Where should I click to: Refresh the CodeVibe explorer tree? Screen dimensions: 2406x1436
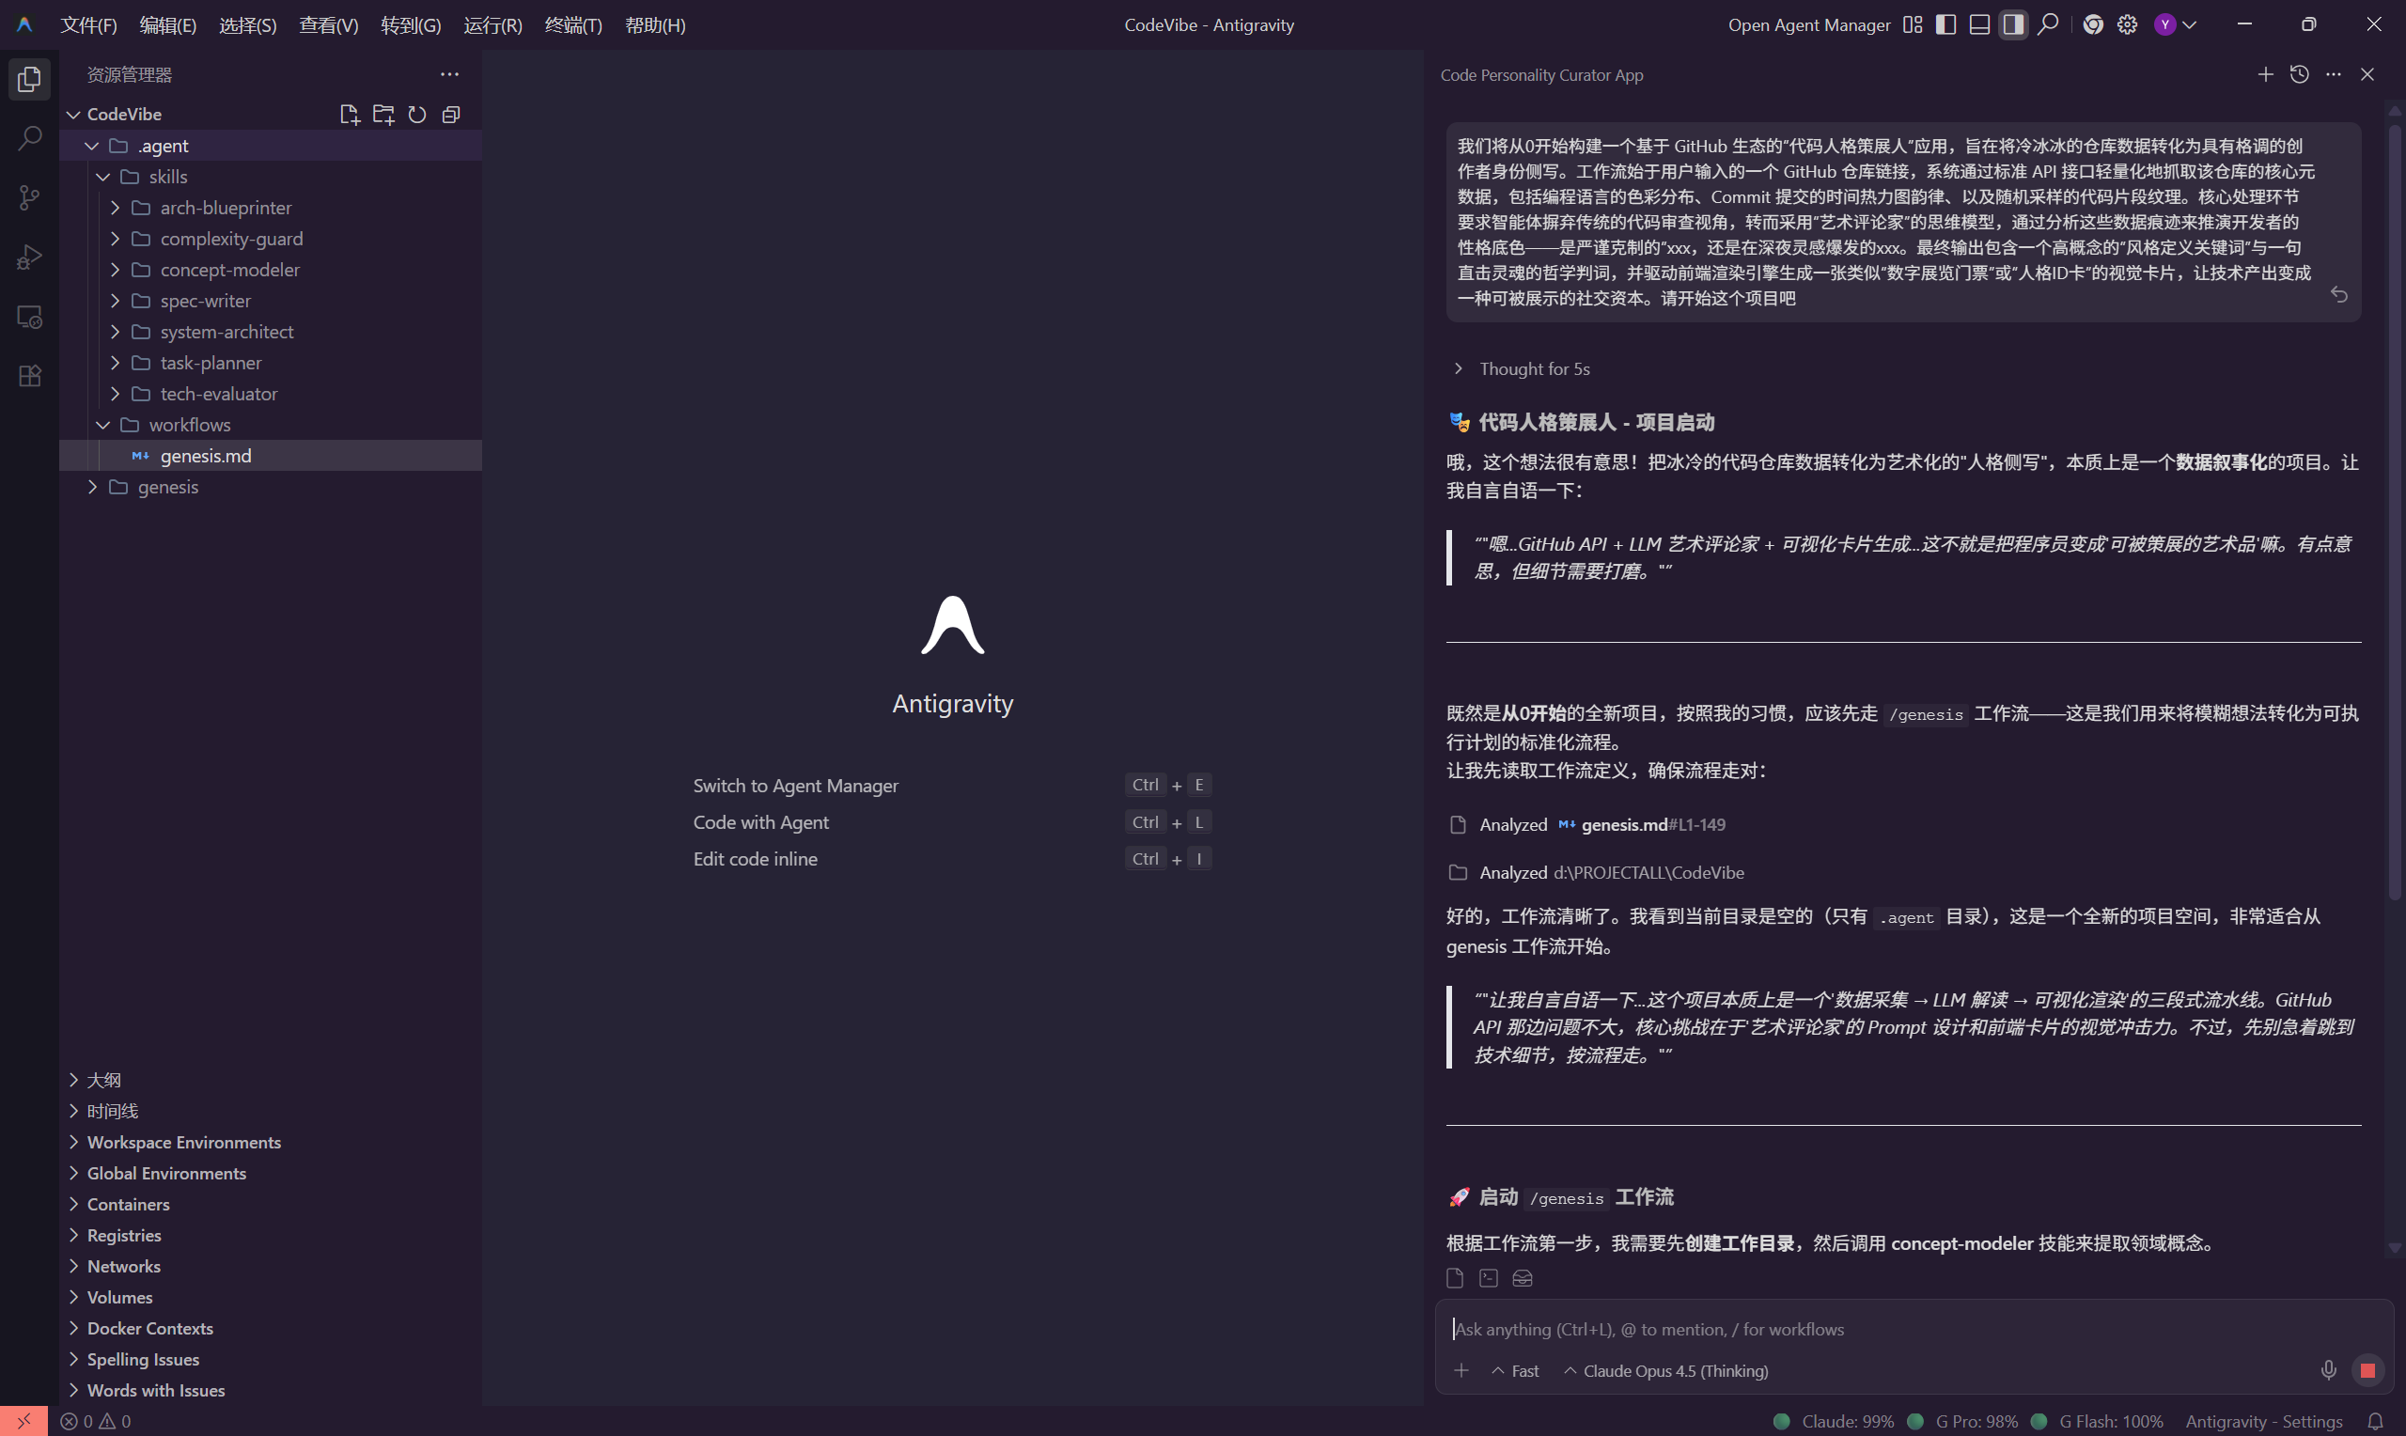(417, 114)
